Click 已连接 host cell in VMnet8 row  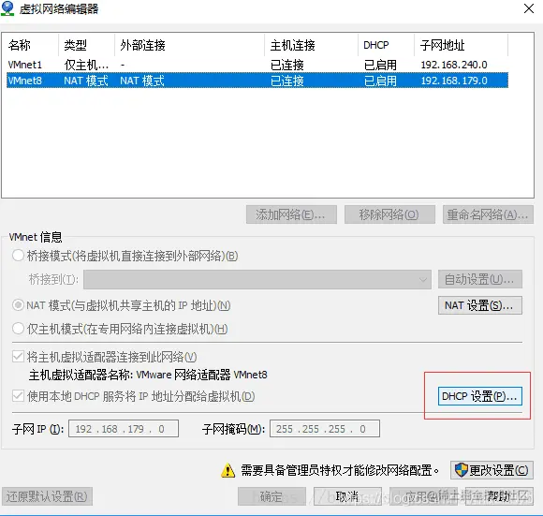pyautogui.click(x=287, y=81)
